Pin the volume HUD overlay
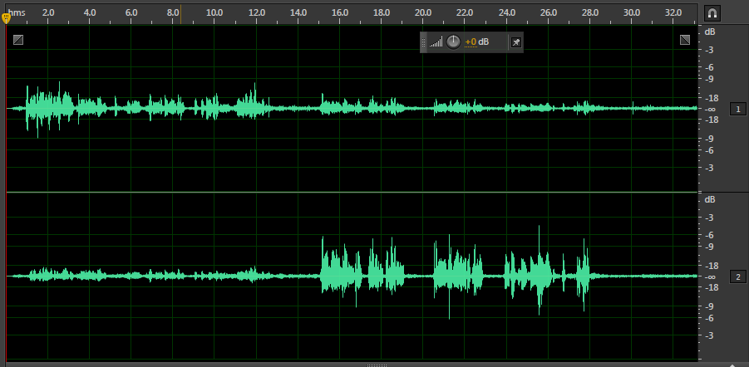Screen dimensions: 749x367 pyautogui.click(x=516, y=42)
